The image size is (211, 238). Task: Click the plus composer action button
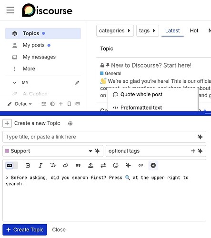tap(7, 123)
